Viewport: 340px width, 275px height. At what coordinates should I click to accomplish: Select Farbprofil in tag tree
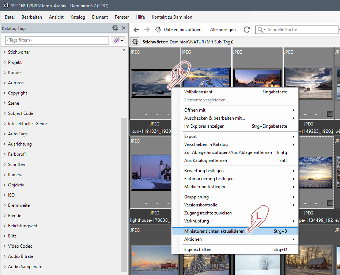(x=17, y=154)
